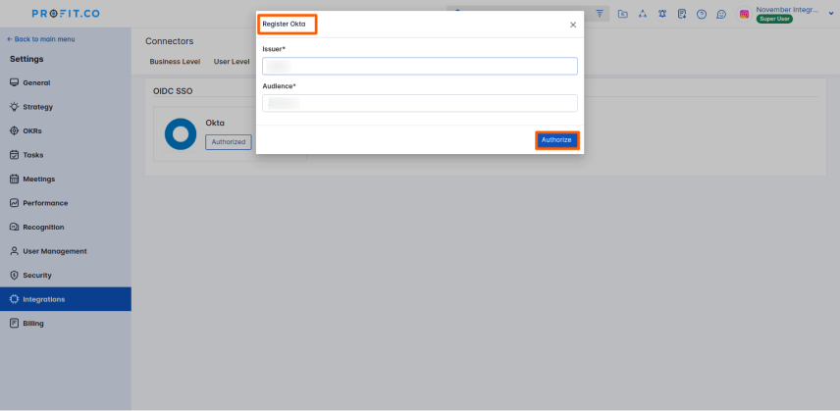Click the User Management person icon
Viewport: 840px width, 411px height.
coord(15,251)
